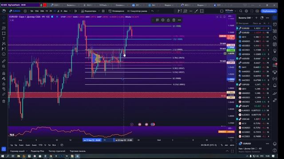
Task: Hide all drawings with eye icon
Action: pos(4,89)
